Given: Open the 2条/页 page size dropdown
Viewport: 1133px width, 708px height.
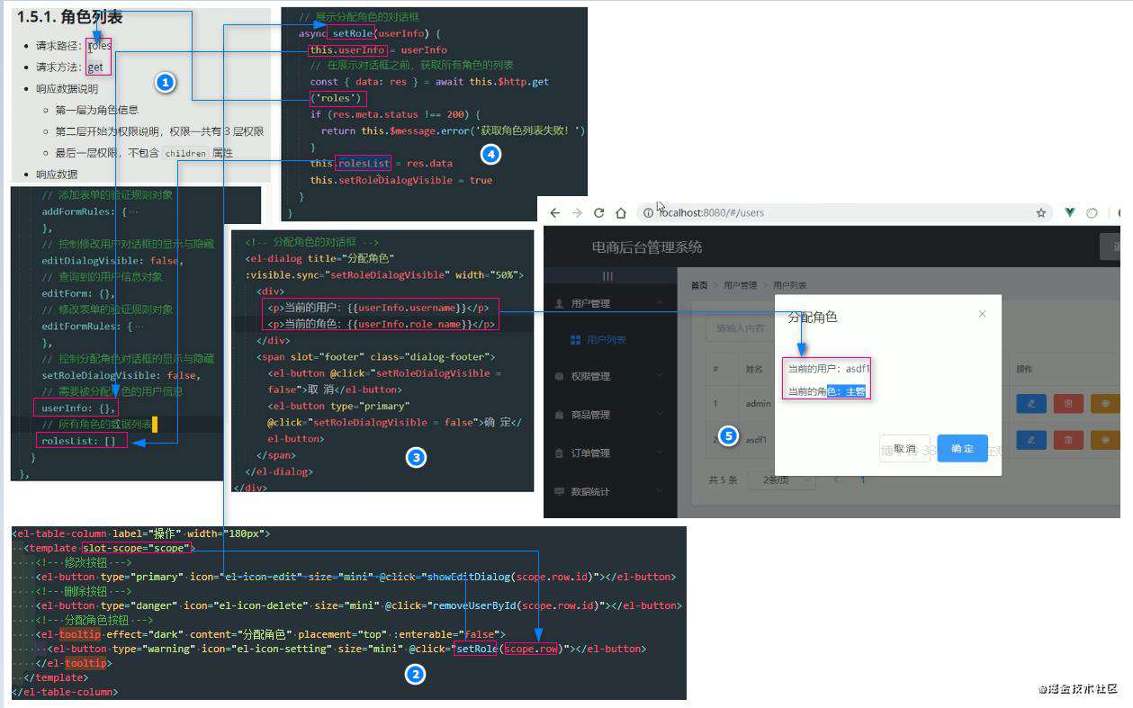Looking at the screenshot, I should (783, 480).
